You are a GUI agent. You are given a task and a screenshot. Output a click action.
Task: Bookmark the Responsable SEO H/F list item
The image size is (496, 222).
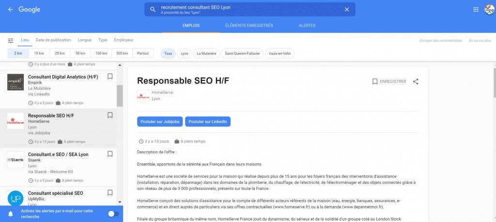click(x=110, y=115)
